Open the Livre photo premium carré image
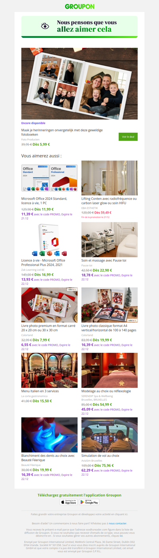 click(x=49, y=305)
